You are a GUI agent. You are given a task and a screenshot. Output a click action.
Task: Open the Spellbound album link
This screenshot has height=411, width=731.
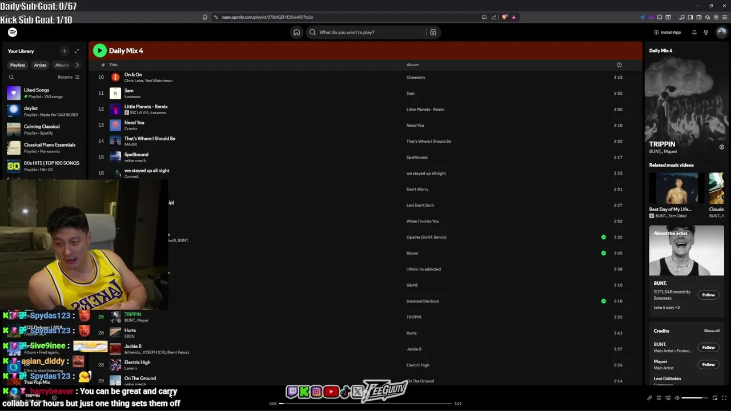tap(417, 158)
